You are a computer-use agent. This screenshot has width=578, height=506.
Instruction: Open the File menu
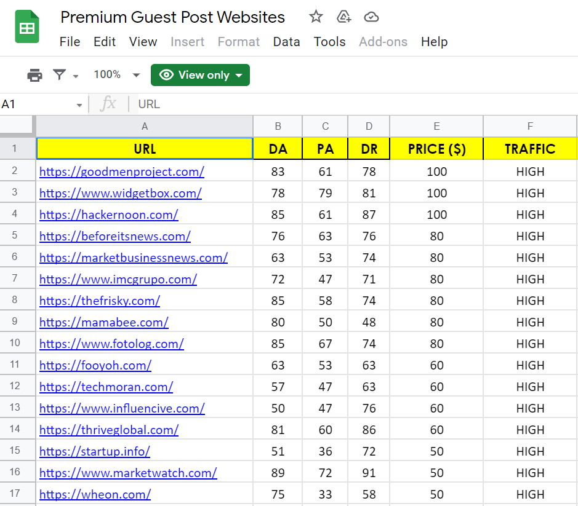tap(70, 42)
